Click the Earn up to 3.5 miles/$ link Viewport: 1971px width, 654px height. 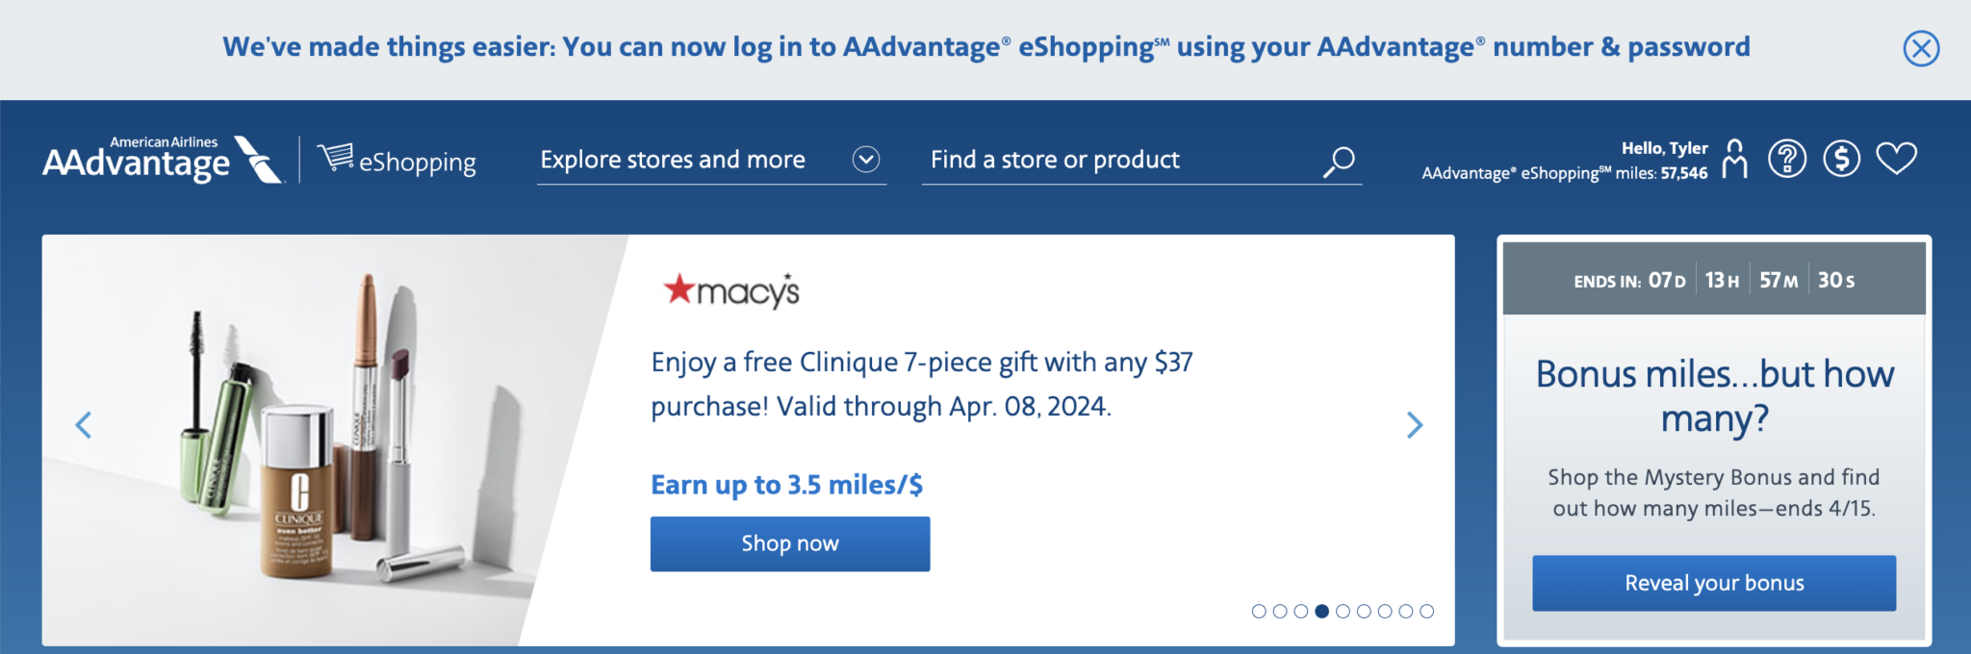(x=786, y=485)
